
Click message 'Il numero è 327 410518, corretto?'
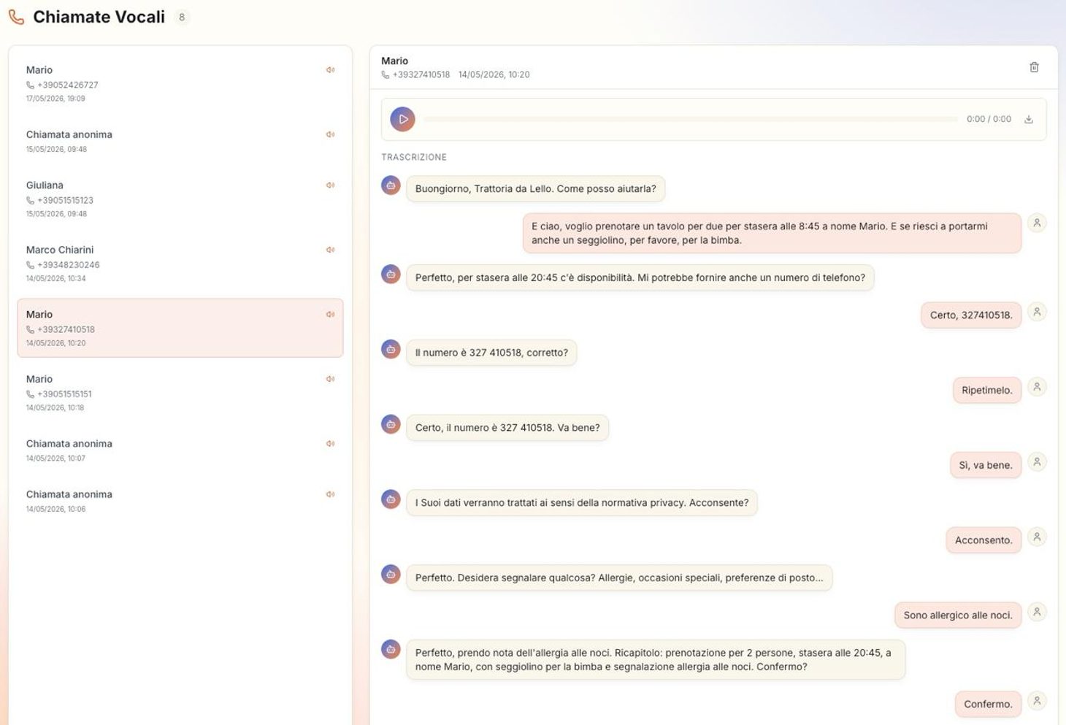pyautogui.click(x=491, y=353)
